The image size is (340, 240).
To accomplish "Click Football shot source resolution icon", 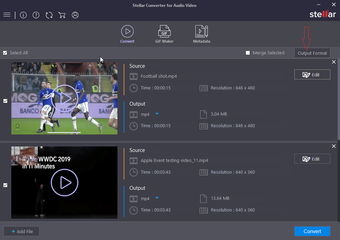I will click(204, 88).
